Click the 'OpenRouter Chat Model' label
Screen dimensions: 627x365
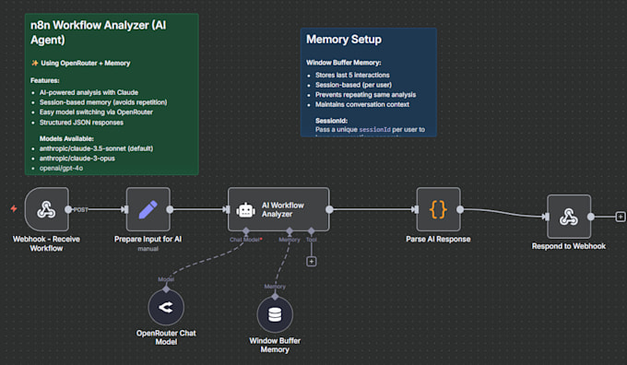[x=166, y=337]
